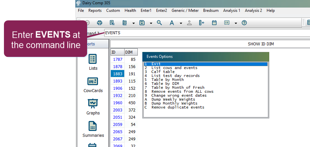Open the Bredsum menu
Screen dimensions: 310x147
tap(211, 11)
